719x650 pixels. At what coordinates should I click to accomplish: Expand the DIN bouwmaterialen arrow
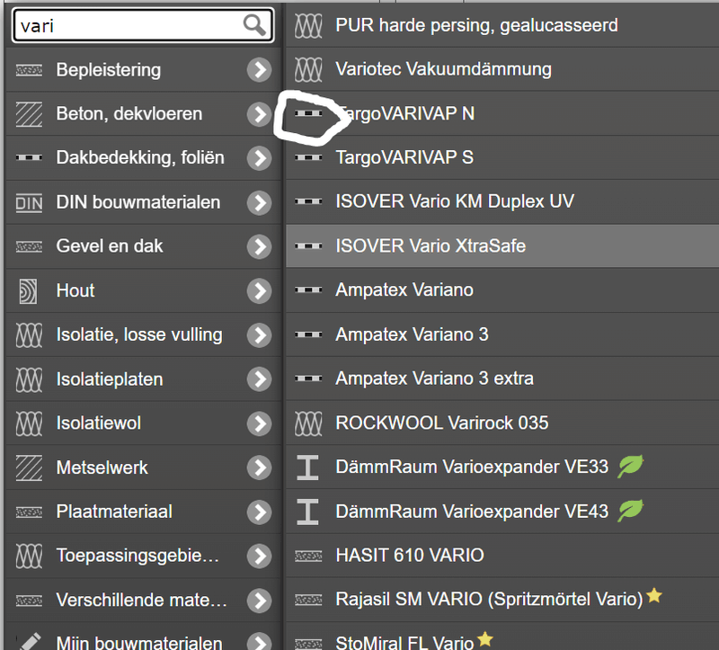(x=259, y=203)
